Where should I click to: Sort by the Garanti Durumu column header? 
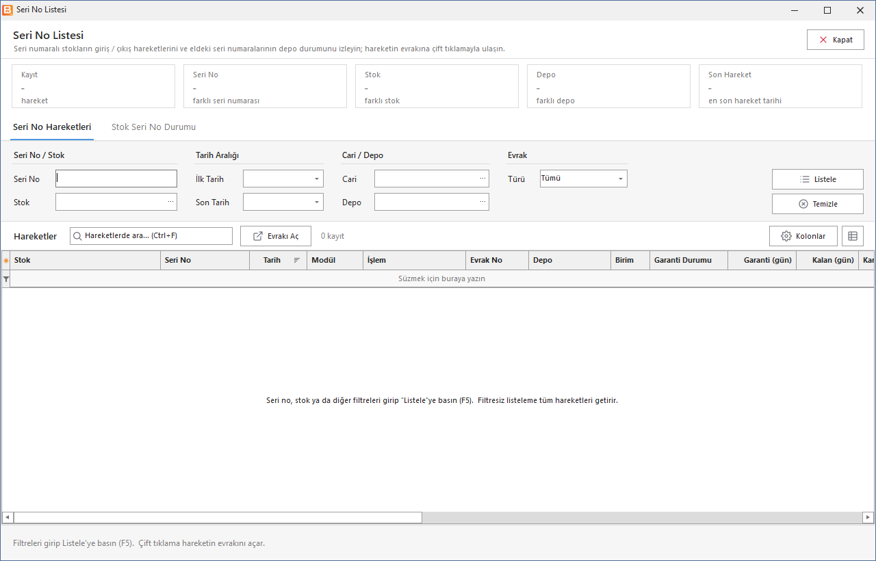point(689,261)
